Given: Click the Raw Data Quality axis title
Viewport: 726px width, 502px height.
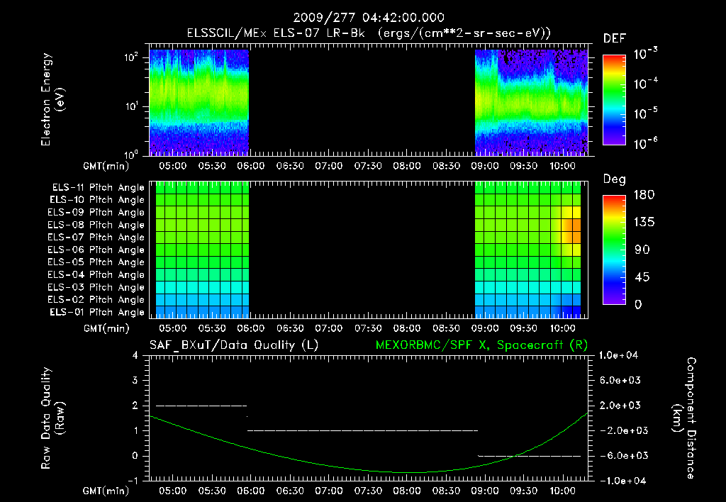Looking at the screenshot, I should click(x=52, y=418).
